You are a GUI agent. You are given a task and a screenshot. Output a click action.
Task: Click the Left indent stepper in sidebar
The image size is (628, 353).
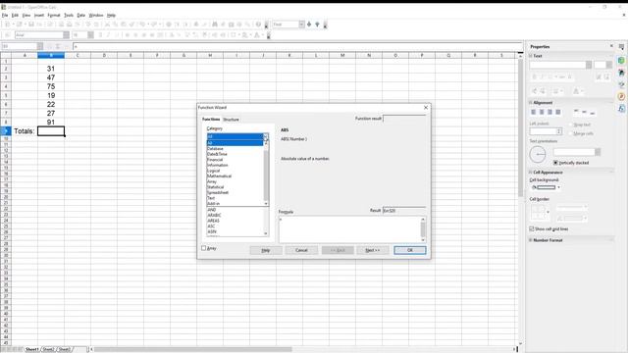coord(558,131)
